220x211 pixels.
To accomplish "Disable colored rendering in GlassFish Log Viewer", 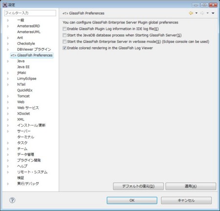I will 65,48.
